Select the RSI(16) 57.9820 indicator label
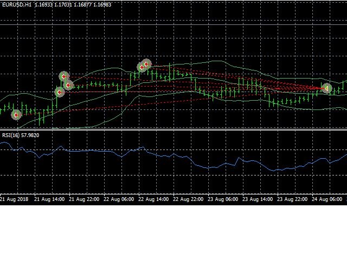This screenshot has height=260, width=347. point(21,135)
